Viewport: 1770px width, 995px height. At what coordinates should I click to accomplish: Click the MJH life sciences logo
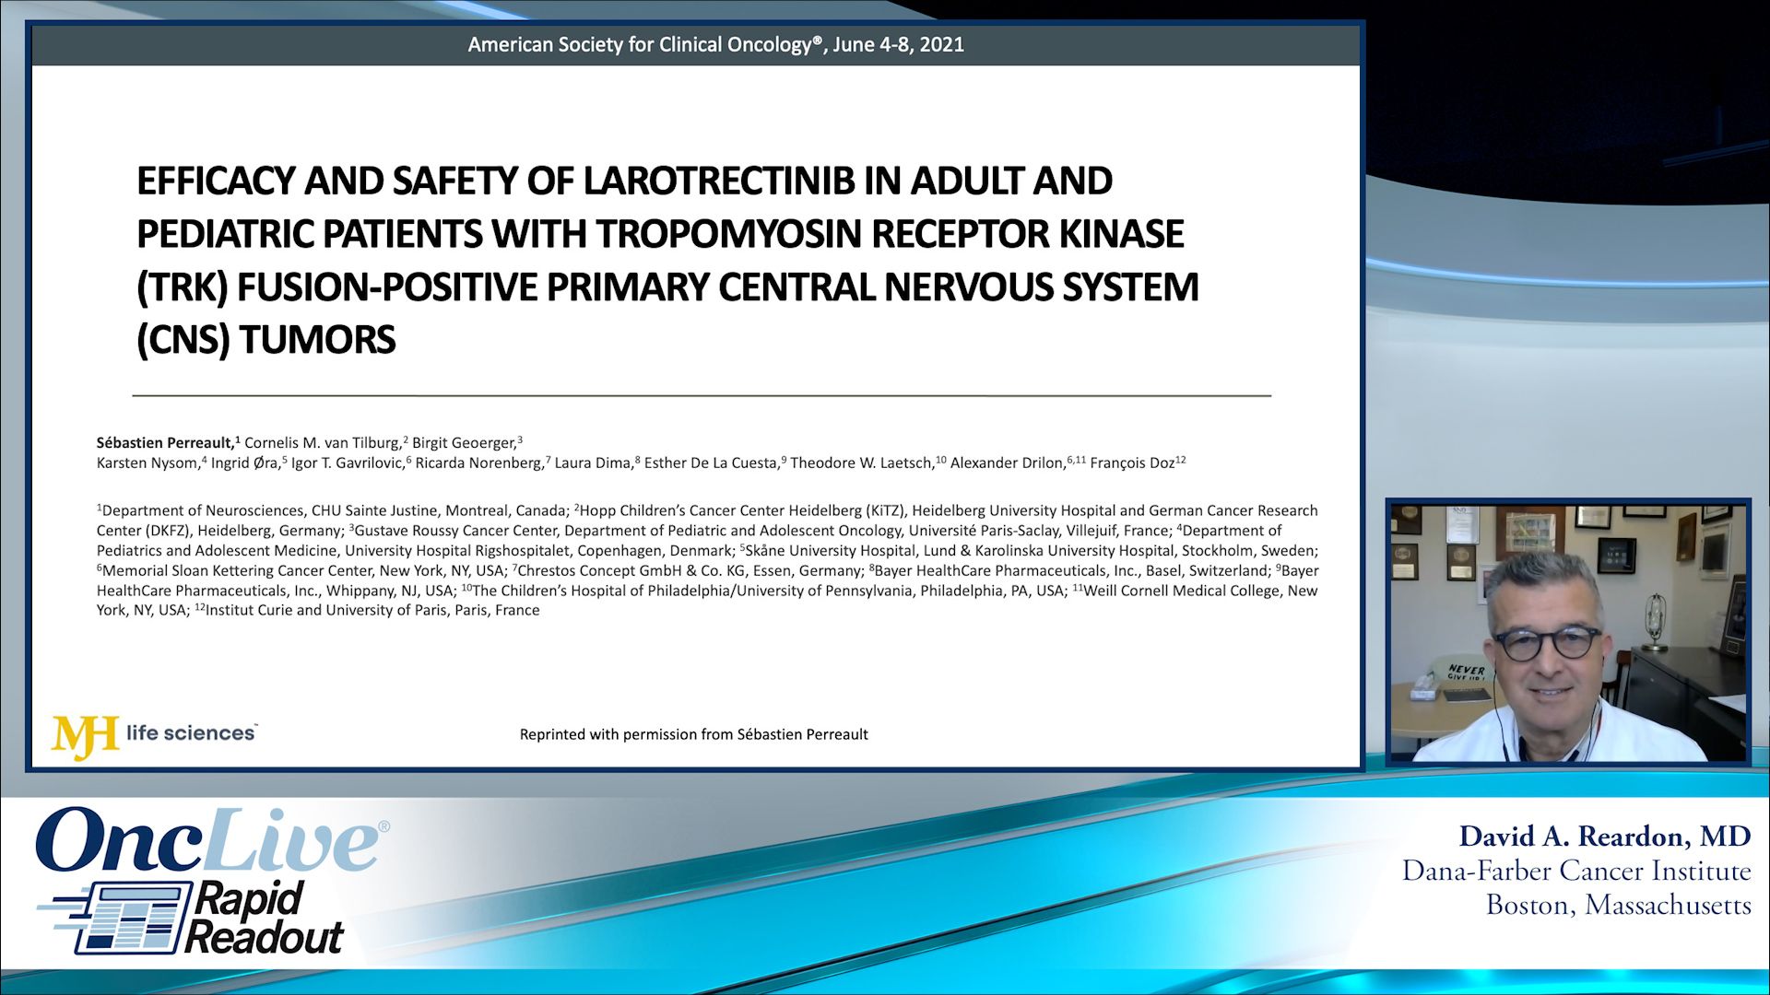click(154, 735)
